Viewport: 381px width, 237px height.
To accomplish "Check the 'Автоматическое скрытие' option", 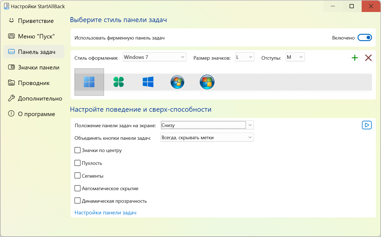I will (x=78, y=188).
